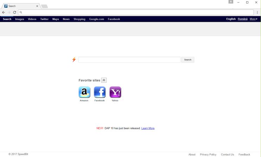Collapse the Favorite sites section

pos(104,80)
